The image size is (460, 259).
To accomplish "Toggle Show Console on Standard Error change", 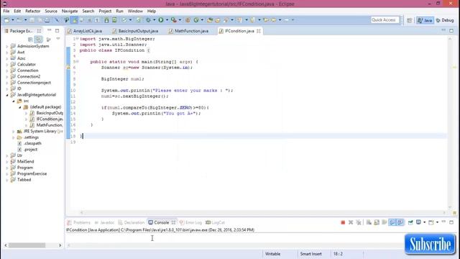I will coord(400,222).
